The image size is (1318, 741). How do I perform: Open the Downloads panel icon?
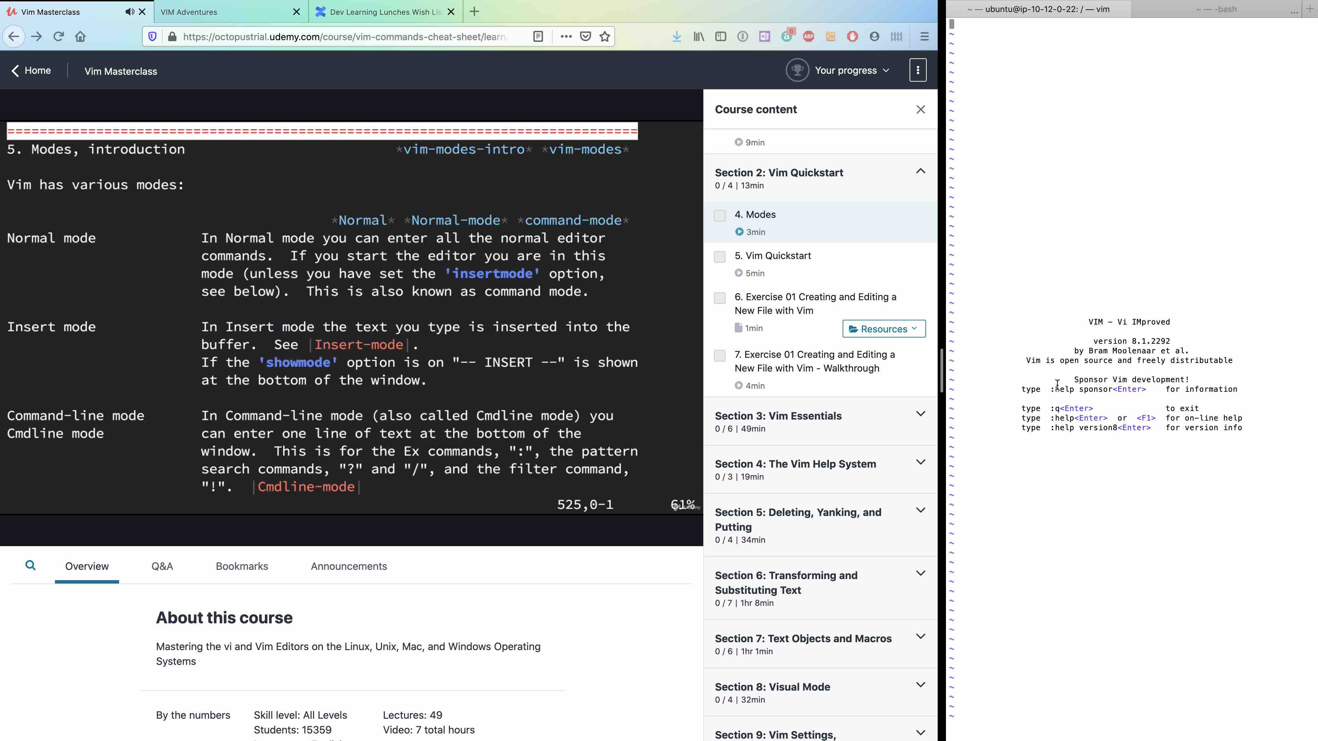677,36
